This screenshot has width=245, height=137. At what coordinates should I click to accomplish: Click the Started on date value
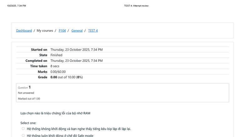pos(77,50)
